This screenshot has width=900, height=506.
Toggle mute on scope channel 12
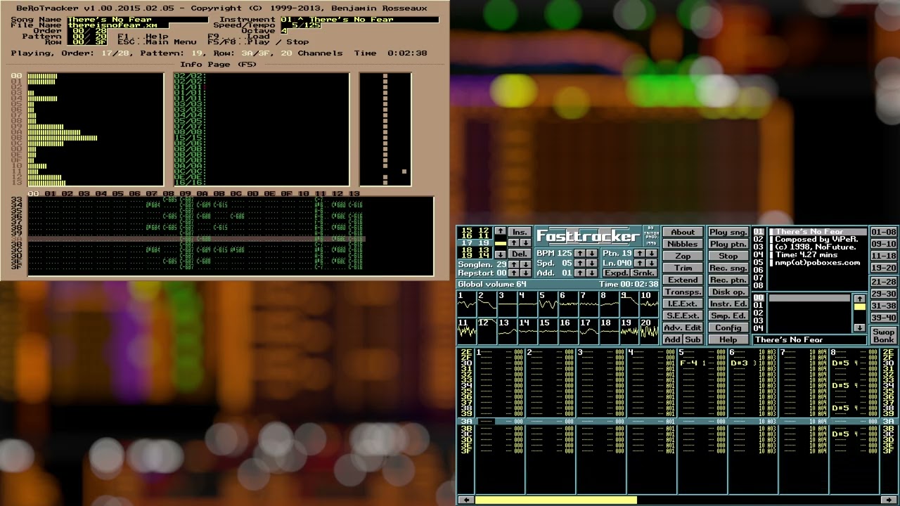(x=487, y=331)
